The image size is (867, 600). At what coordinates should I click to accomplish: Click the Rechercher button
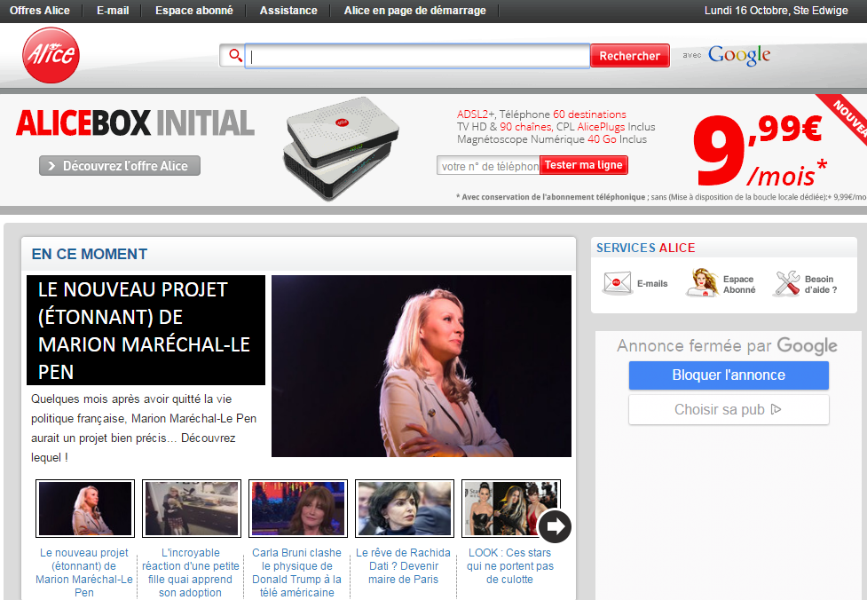click(x=630, y=56)
